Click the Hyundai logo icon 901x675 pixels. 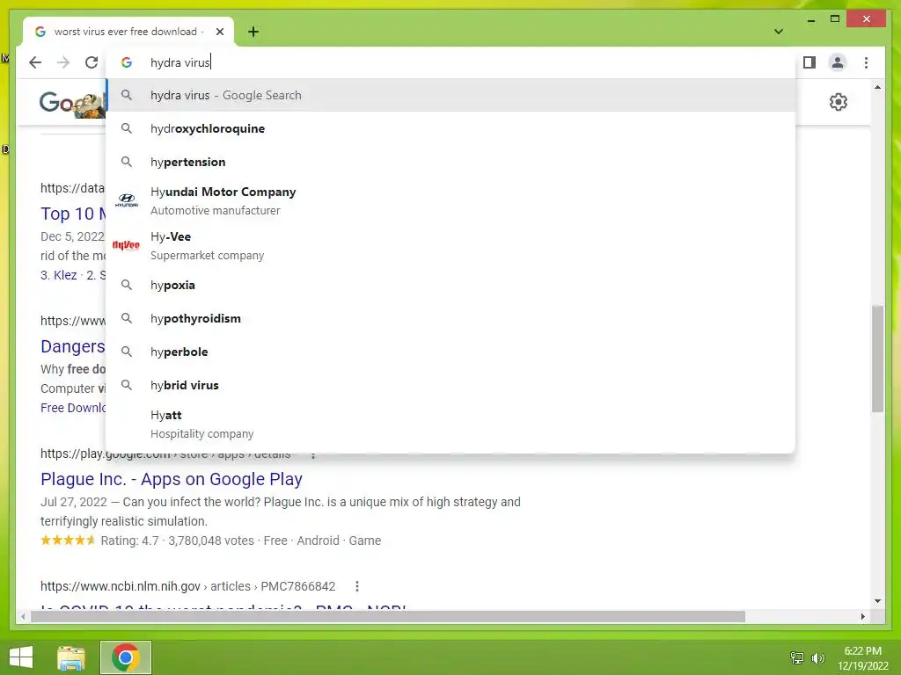(x=127, y=200)
